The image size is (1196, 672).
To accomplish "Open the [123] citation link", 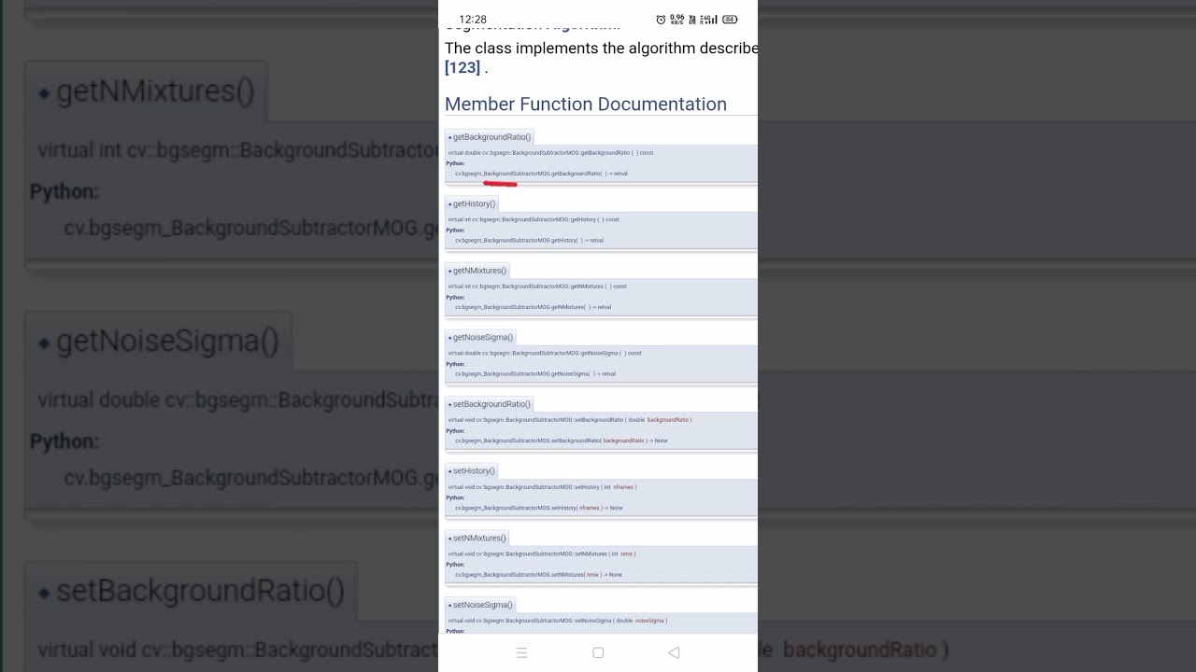I will [x=463, y=67].
